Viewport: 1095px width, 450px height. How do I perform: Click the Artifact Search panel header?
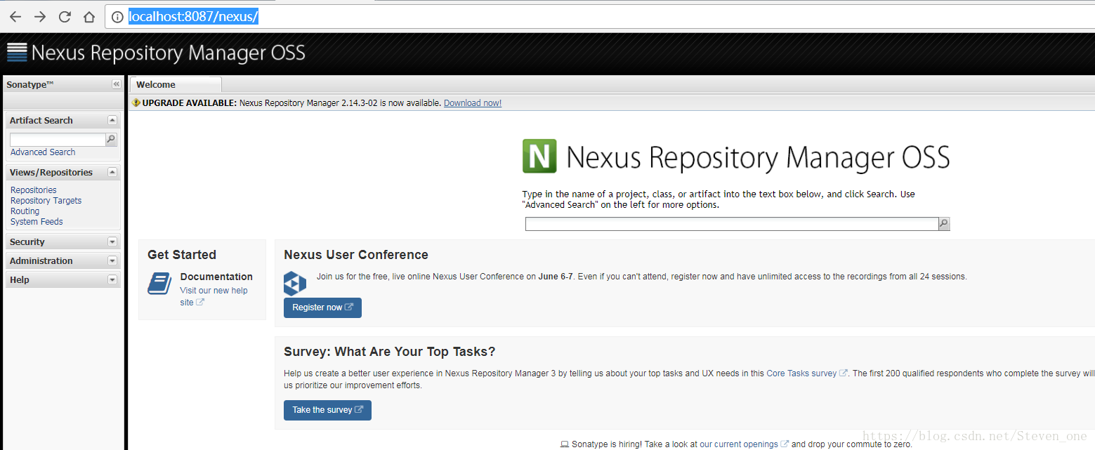[63, 120]
